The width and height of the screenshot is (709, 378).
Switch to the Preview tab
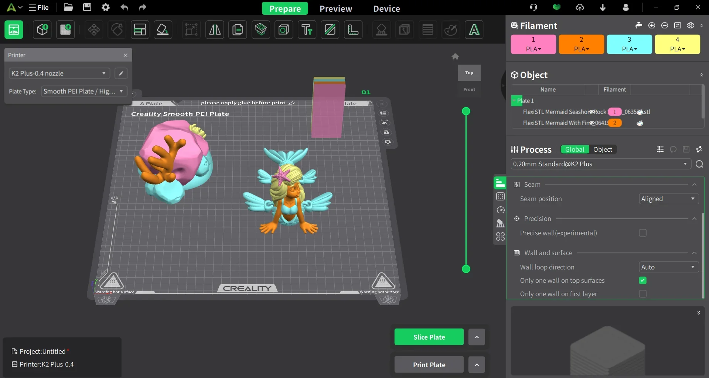pyautogui.click(x=335, y=8)
